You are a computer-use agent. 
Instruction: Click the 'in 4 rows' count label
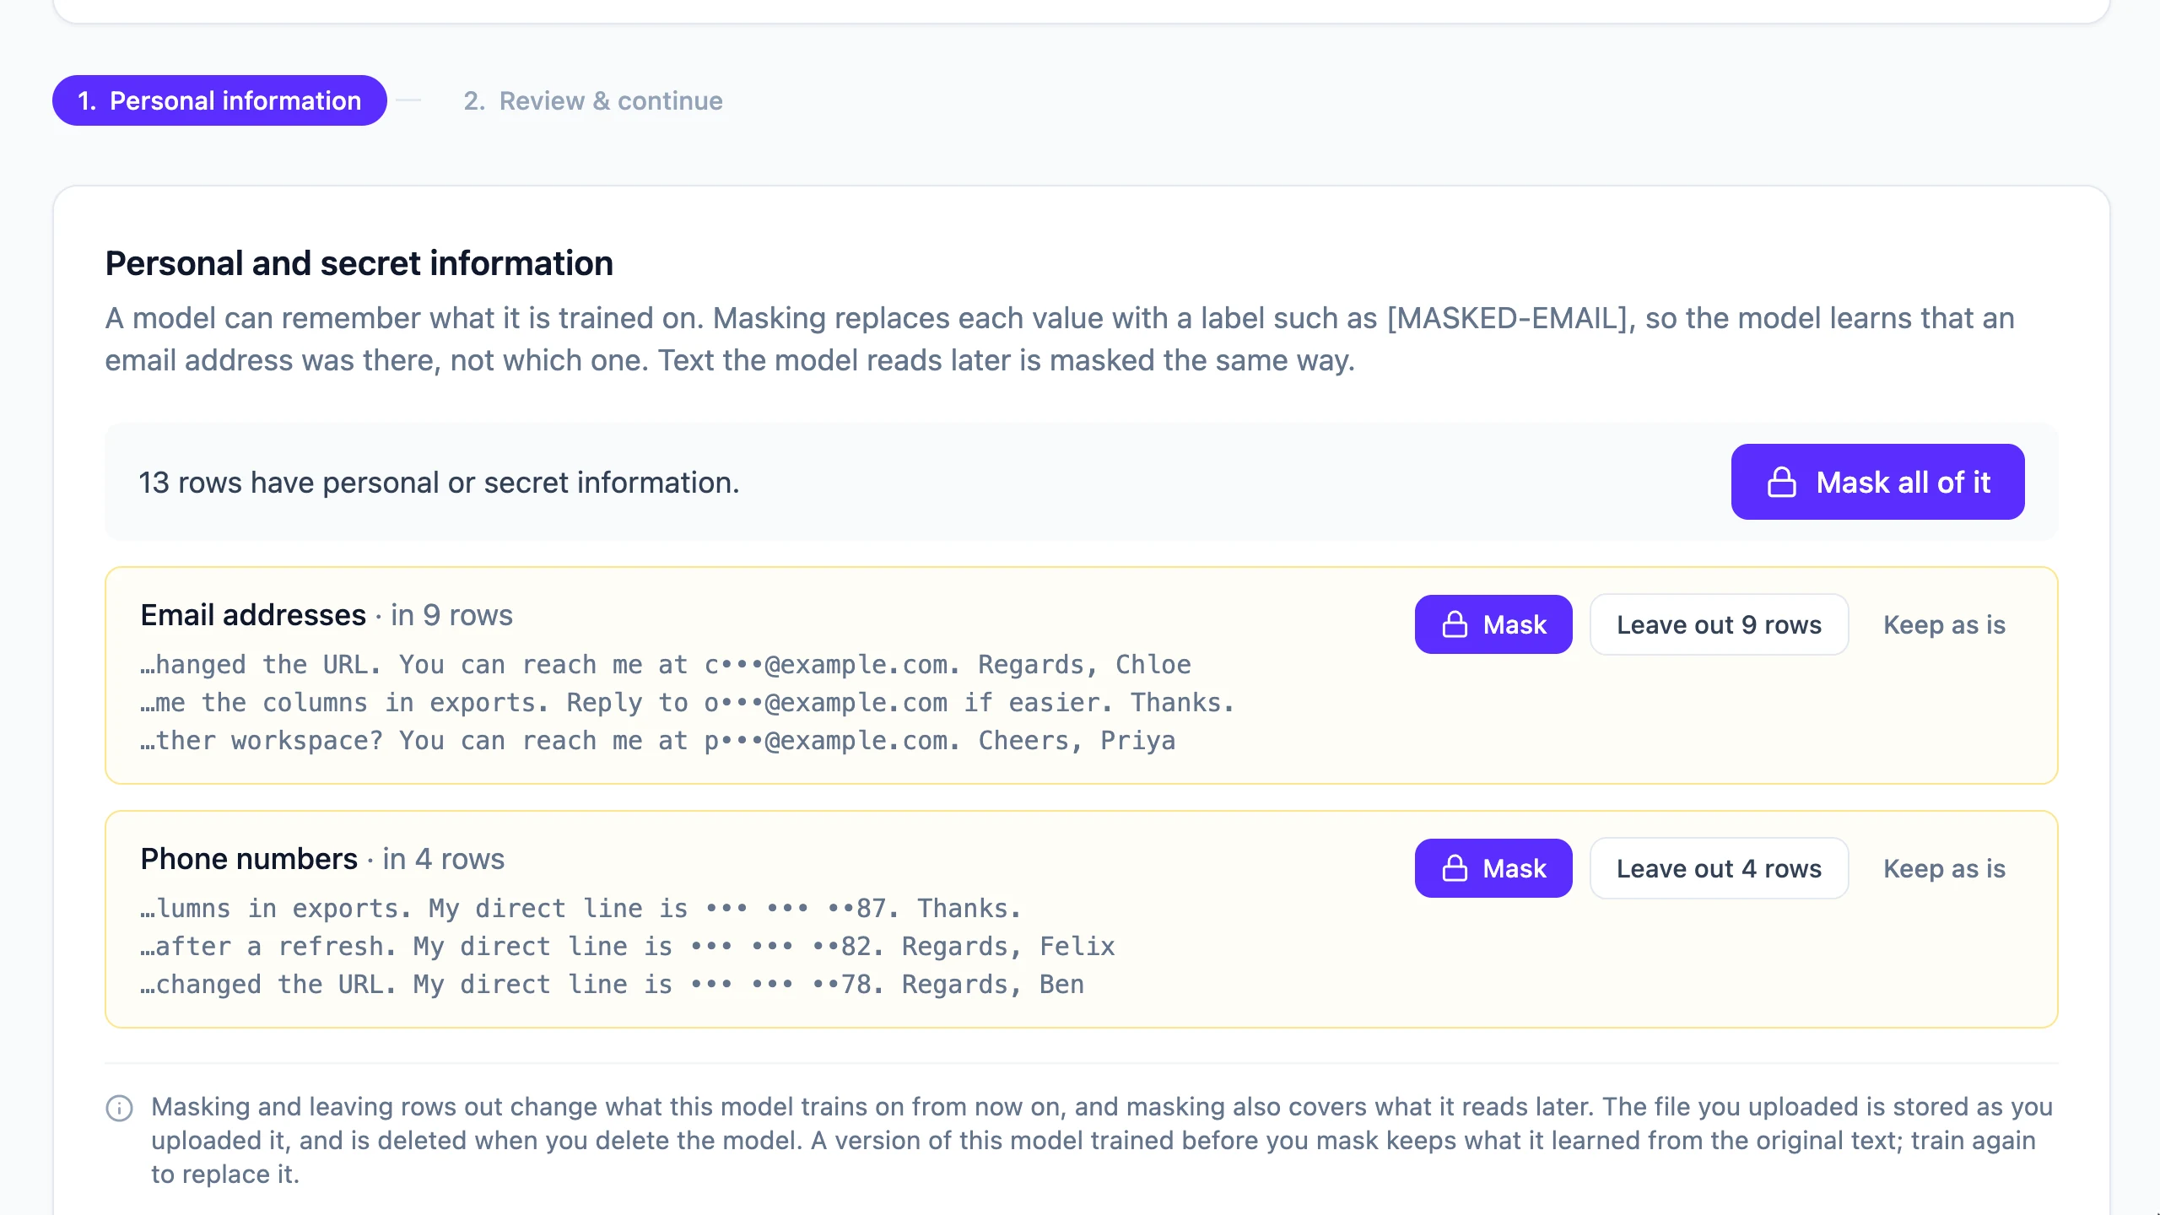(443, 859)
